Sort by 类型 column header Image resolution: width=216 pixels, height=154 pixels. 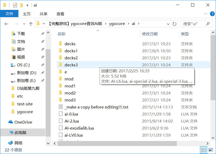[x=185, y=34]
